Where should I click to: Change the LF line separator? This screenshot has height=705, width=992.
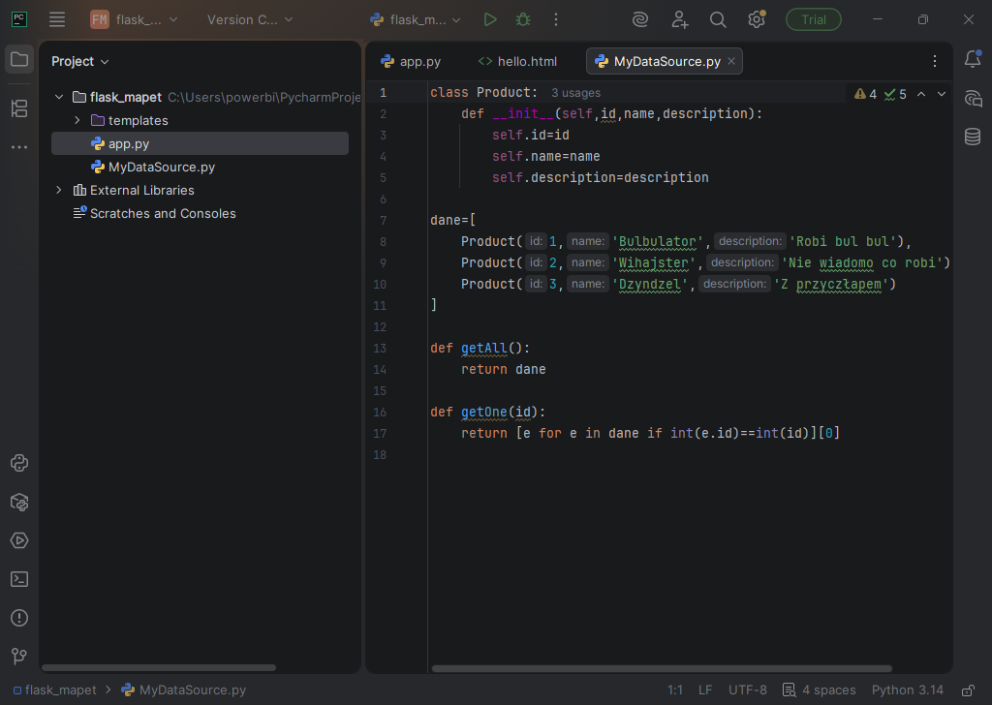(705, 690)
